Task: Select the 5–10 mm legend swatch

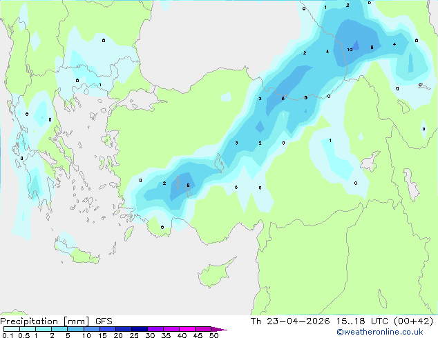Action: 75,329
